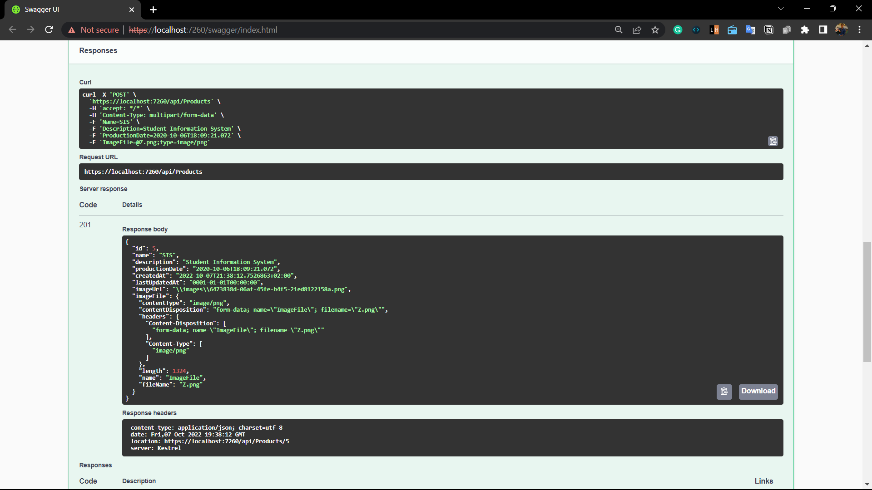Open the Grammarly extension

[x=678, y=29]
